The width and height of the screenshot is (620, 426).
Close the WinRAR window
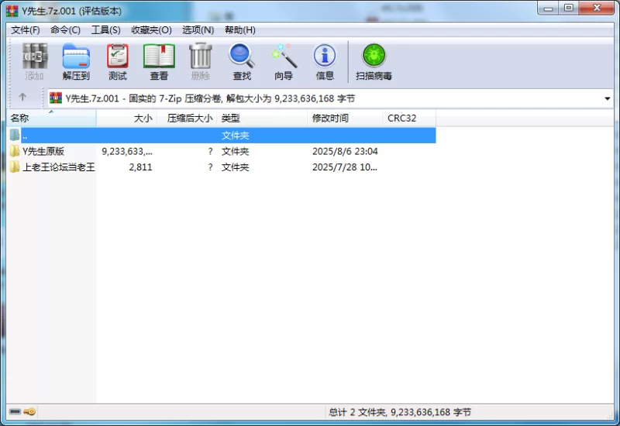[x=597, y=9]
